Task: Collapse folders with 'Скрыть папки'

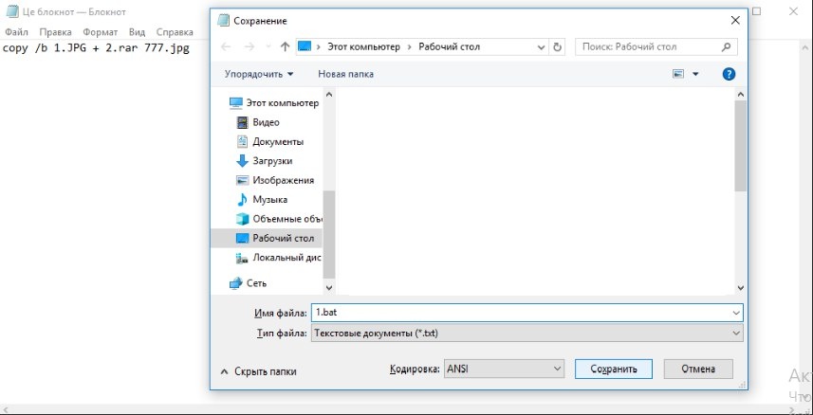Action: pos(258,371)
